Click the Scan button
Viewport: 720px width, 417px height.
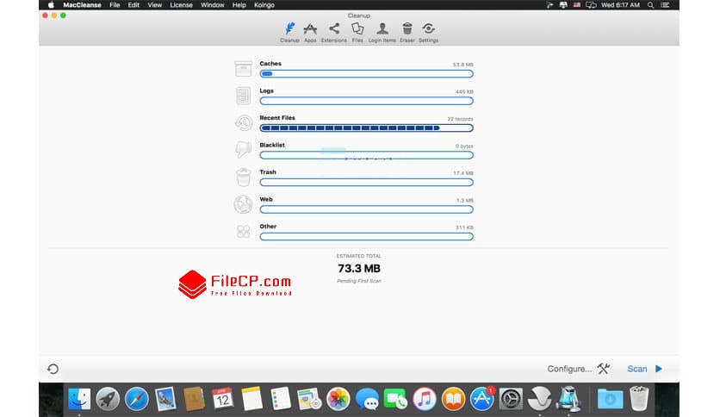[644, 369]
